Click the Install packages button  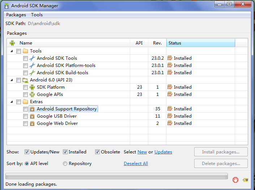[x=221, y=152]
